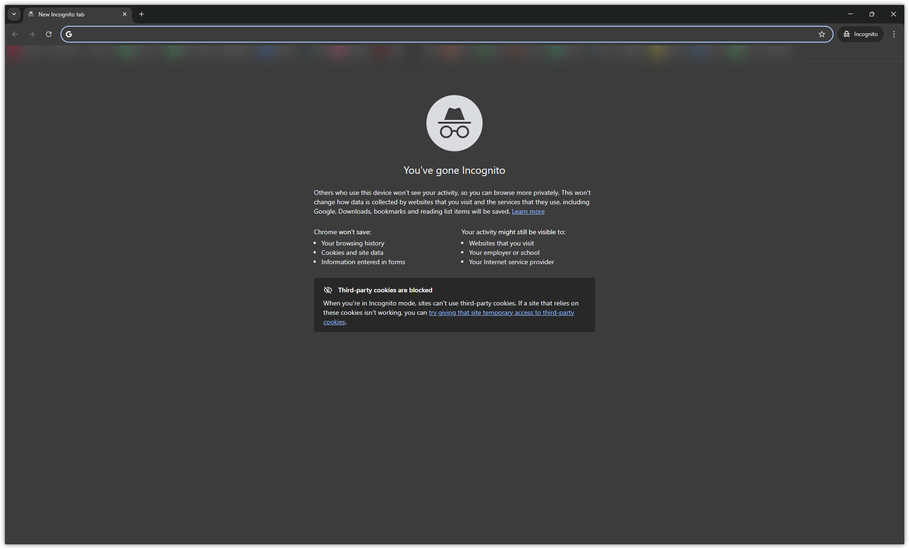The image size is (909, 549).
Task: Open a new tab with the plus button
Action: pos(142,14)
